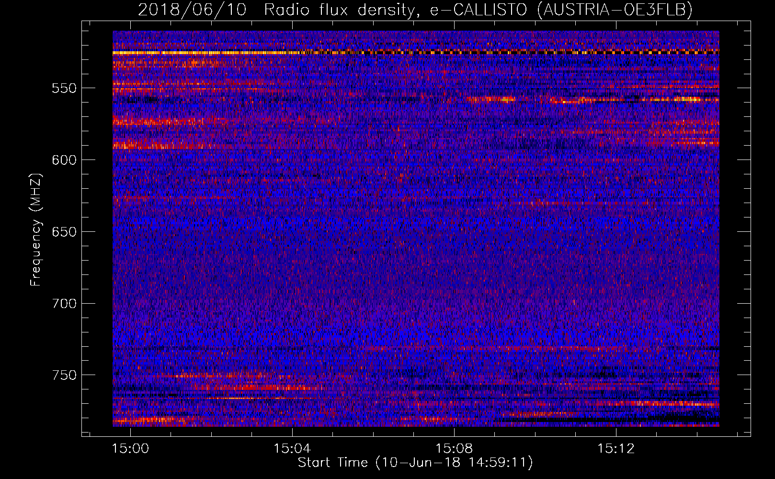Click the 15:12 time tick label
The height and width of the screenshot is (479, 775).
tap(616, 449)
